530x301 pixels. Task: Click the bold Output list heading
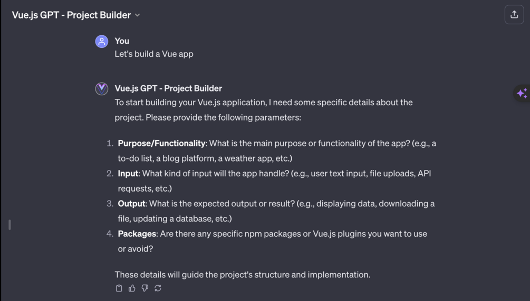coord(131,203)
